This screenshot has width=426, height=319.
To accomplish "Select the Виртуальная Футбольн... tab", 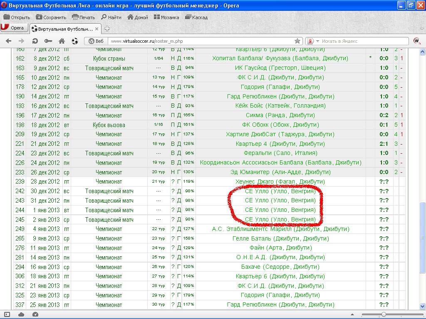I will point(64,29).
